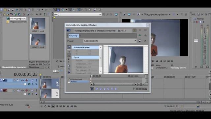Solo track 1 with exclamation icon

tap(36, 80)
